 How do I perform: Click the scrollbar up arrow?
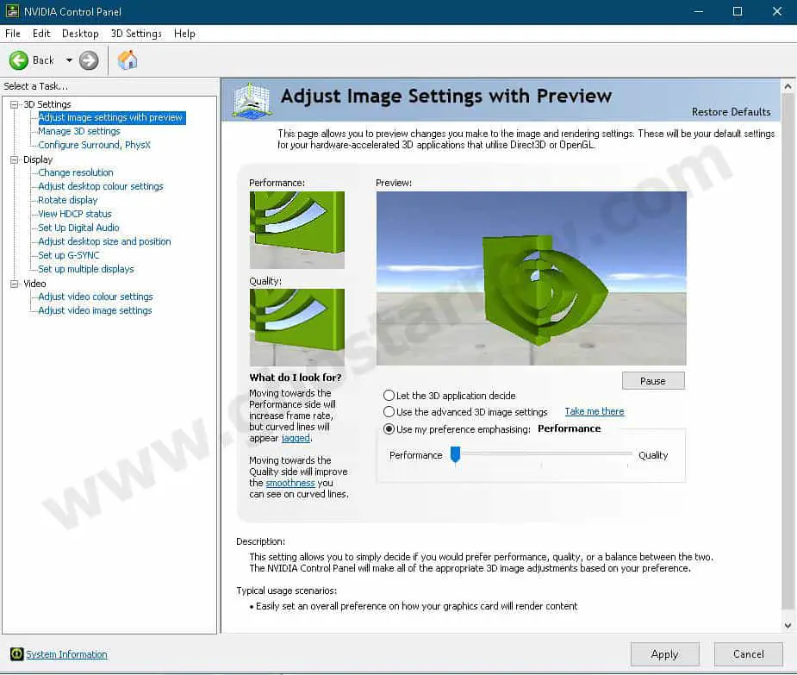(x=788, y=86)
